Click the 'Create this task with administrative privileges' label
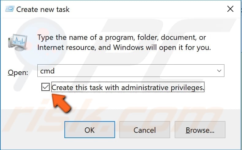This screenshot has height=150, width=242. point(128,88)
